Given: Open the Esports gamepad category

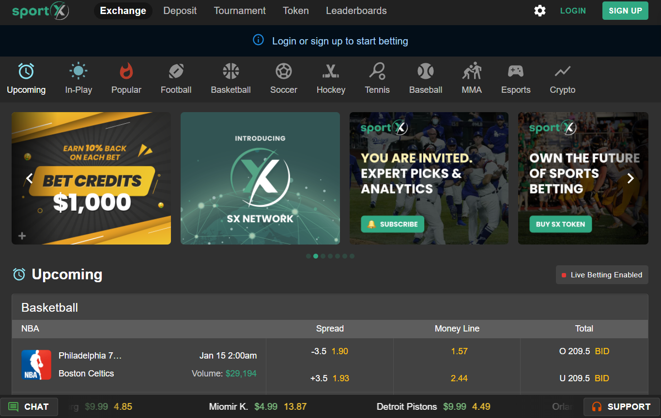Looking at the screenshot, I should pyautogui.click(x=516, y=79).
